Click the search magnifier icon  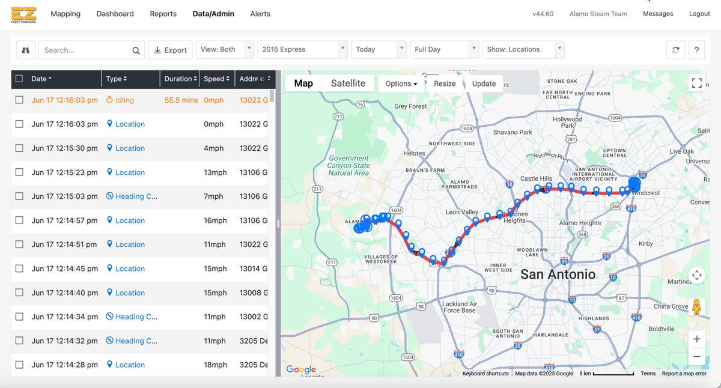136,50
